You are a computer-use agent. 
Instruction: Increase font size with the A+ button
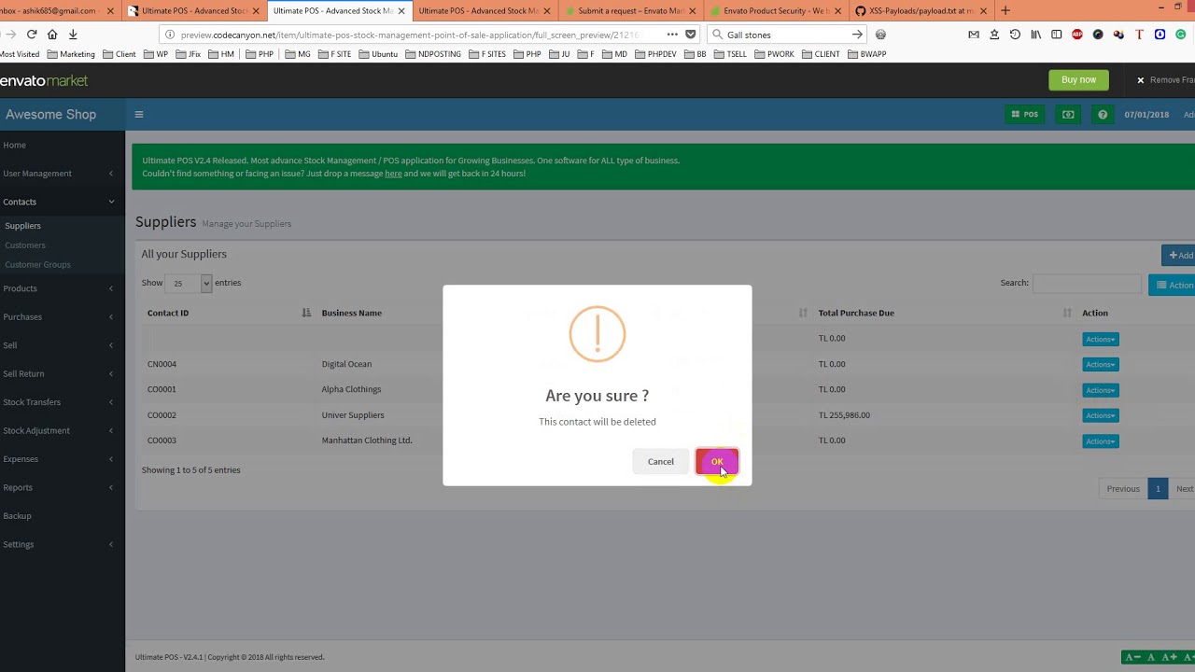point(1170,657)
